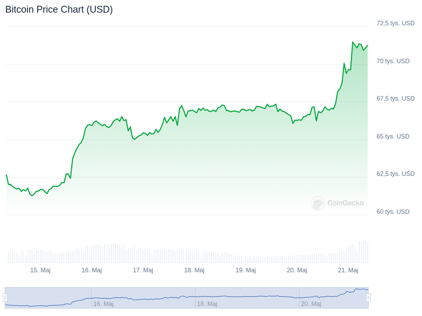Select the 21. Maj date label

pyautogui.click(x=348, y=270)
